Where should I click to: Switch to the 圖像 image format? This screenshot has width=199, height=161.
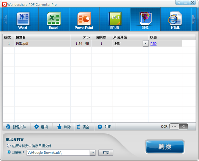click(x=145, y=19)
